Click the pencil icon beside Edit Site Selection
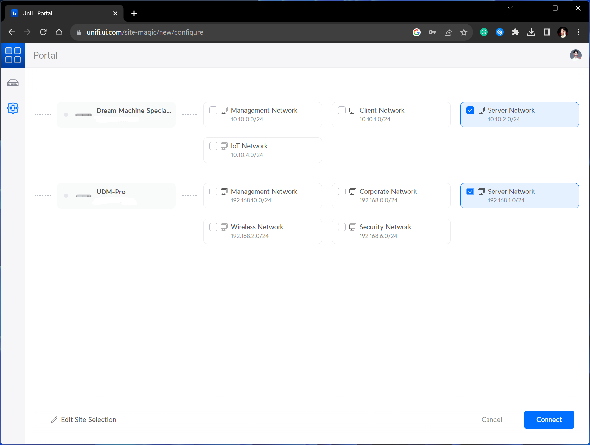Viewport: 590px width, 445px height. pos(54,420)
